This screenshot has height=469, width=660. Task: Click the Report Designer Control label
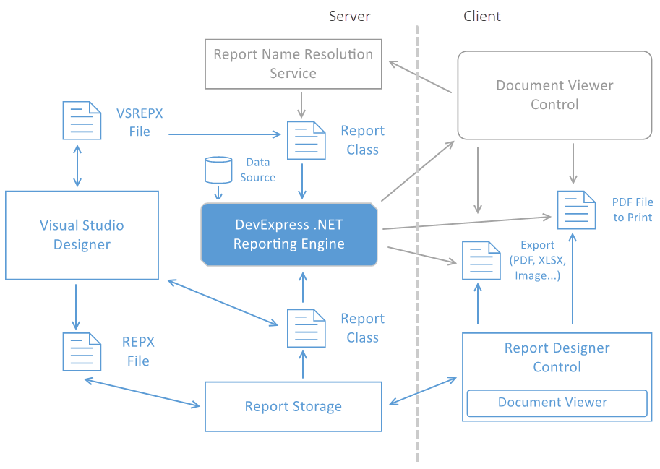coord(557,357)
